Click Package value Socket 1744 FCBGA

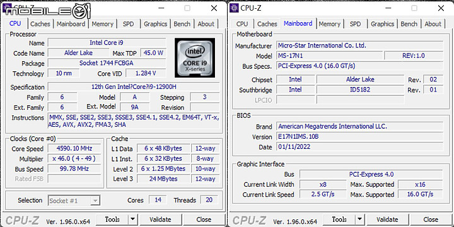click(x=107, y=63)
